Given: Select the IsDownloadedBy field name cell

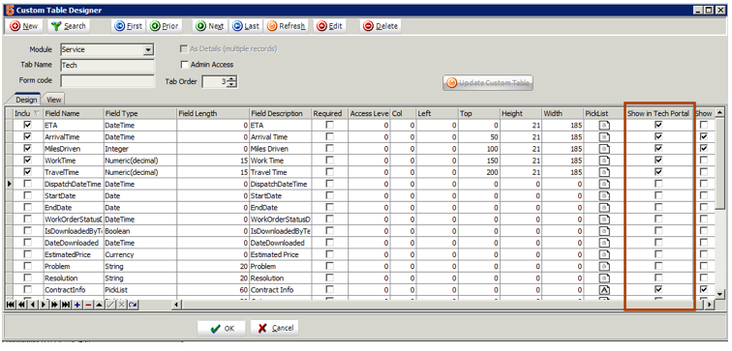Looking at the screenshot, I should point(74,231).
